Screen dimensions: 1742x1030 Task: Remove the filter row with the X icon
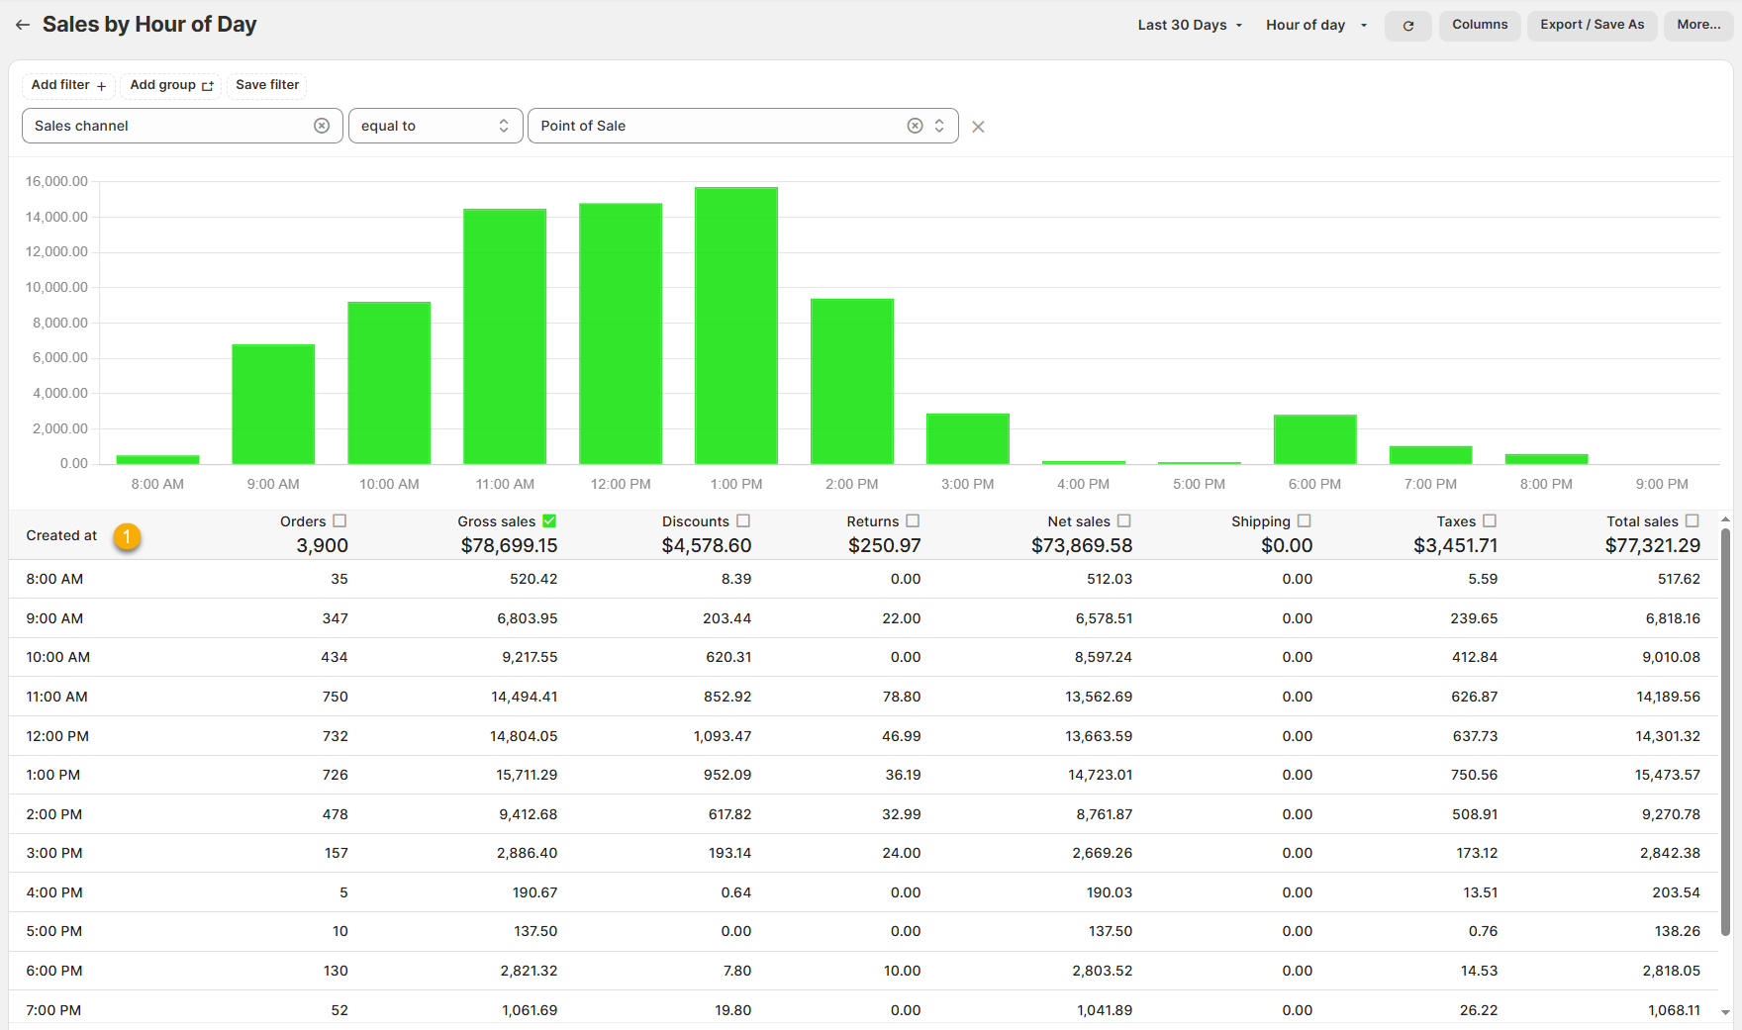(978, 127)
